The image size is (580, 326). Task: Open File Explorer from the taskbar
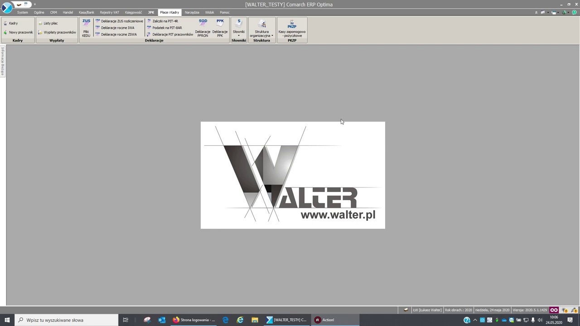(255, 320)
